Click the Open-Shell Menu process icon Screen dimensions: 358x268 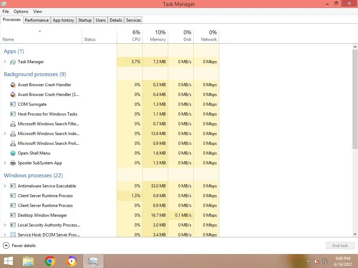13,153
